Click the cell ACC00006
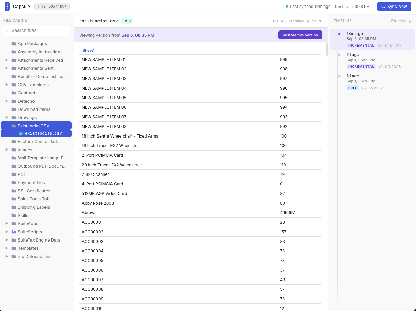This screenshot has height=311, width=416. click(x=178, y=270)
